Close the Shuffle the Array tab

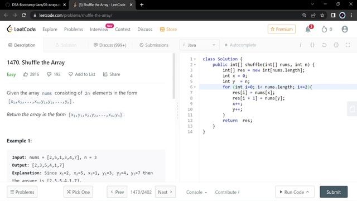coord(131,5)
